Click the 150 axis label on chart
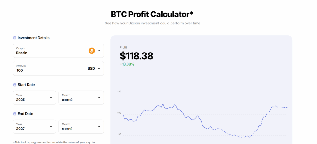317x144 pixels. pos(119,92)
